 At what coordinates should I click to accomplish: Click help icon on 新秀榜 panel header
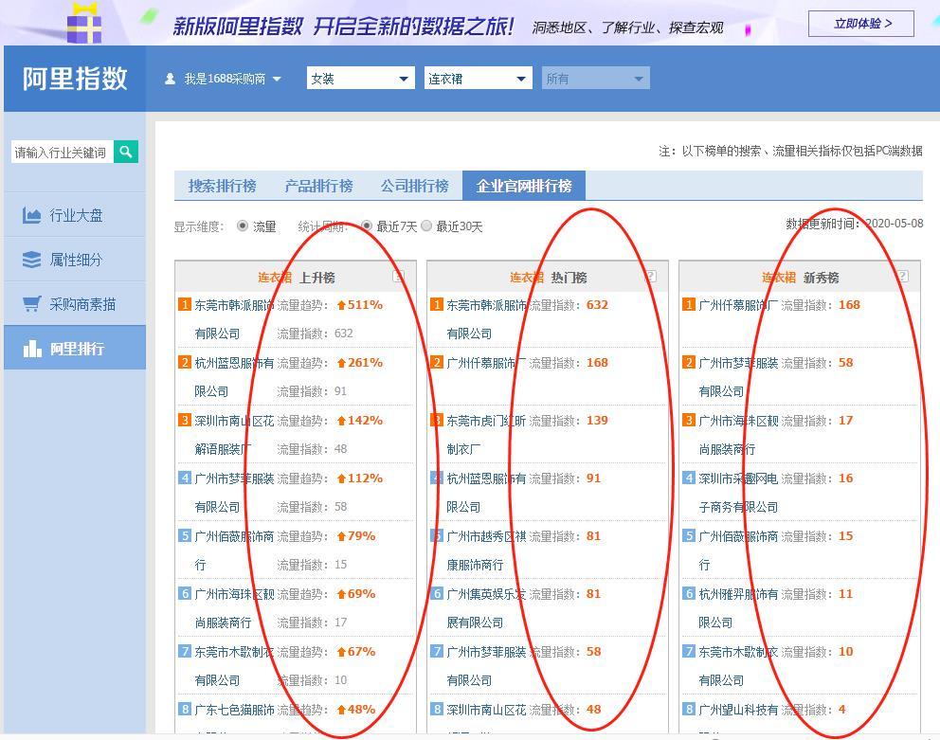pyautogui.click(x=902, y=277)
